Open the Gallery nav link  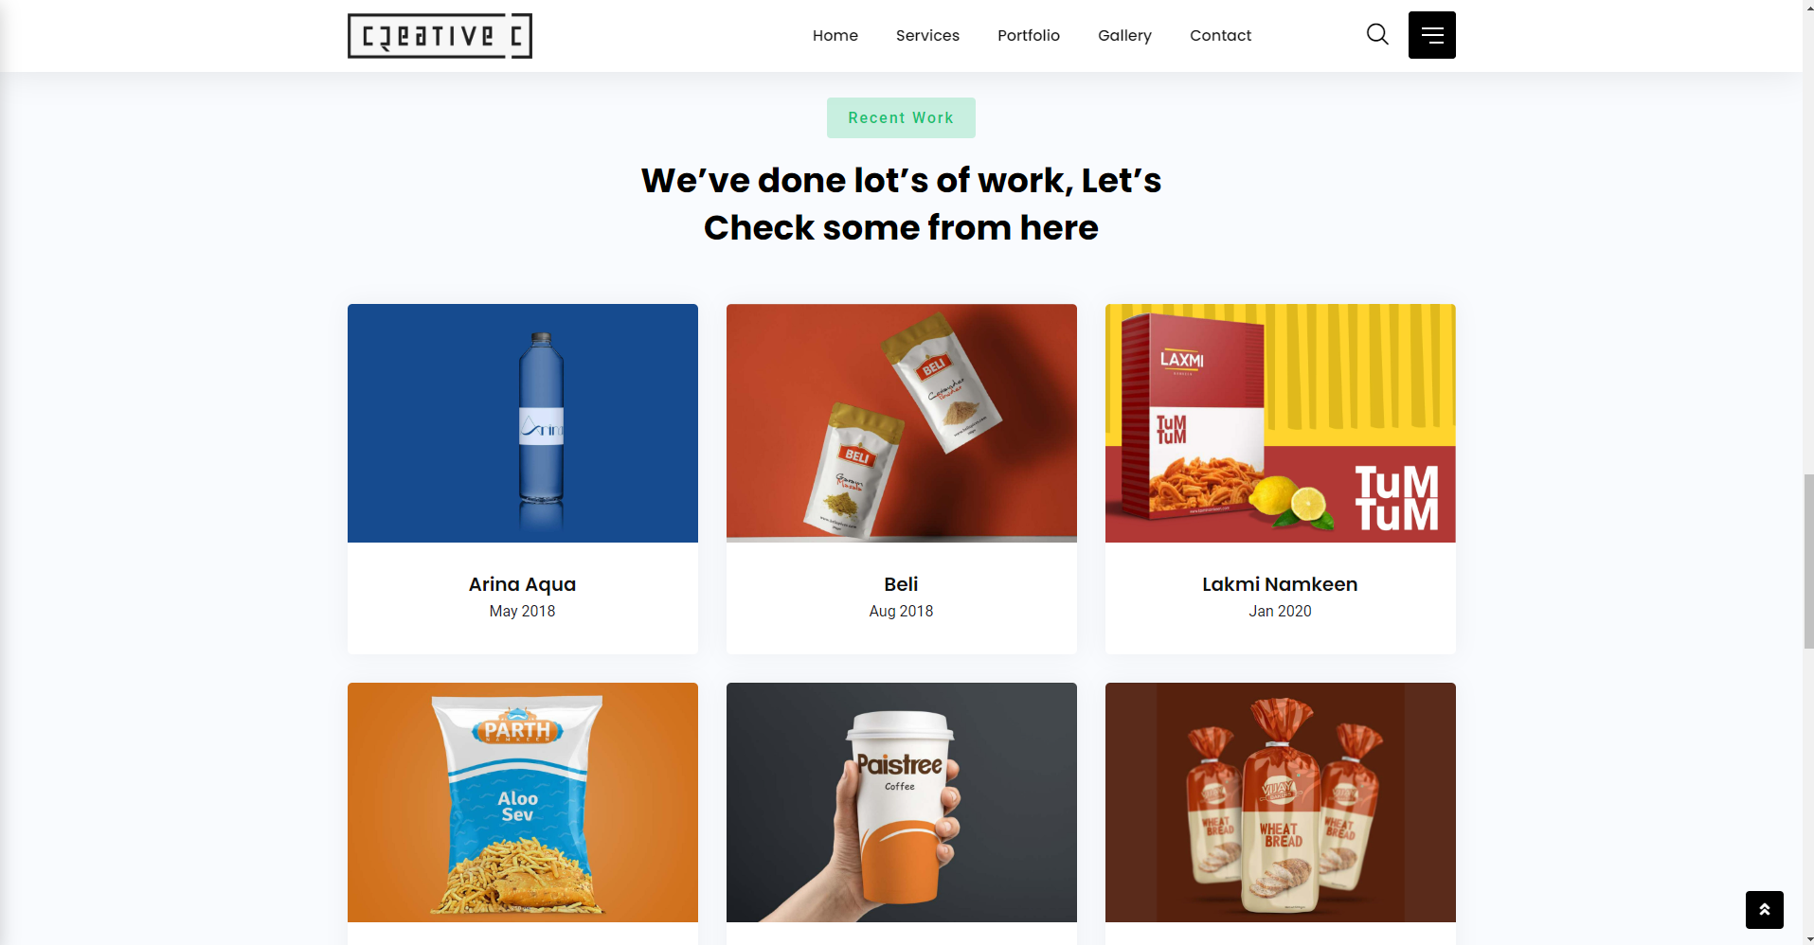click(1124, 35)
